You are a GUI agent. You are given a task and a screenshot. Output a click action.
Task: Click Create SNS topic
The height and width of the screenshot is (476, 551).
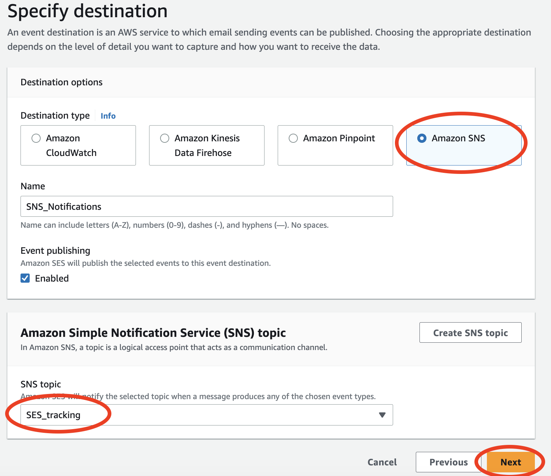(470, 332)
